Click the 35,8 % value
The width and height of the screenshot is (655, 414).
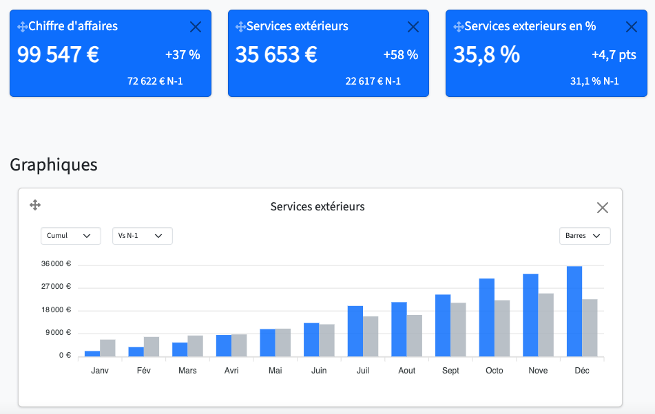pyautogui.click(x=486, y=55)
